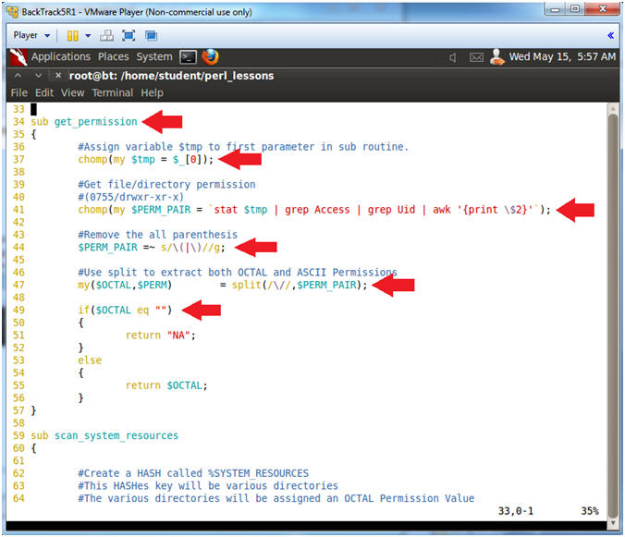
Task: Click the terminal window down-arrow button
Action: (x=38, y=75)
